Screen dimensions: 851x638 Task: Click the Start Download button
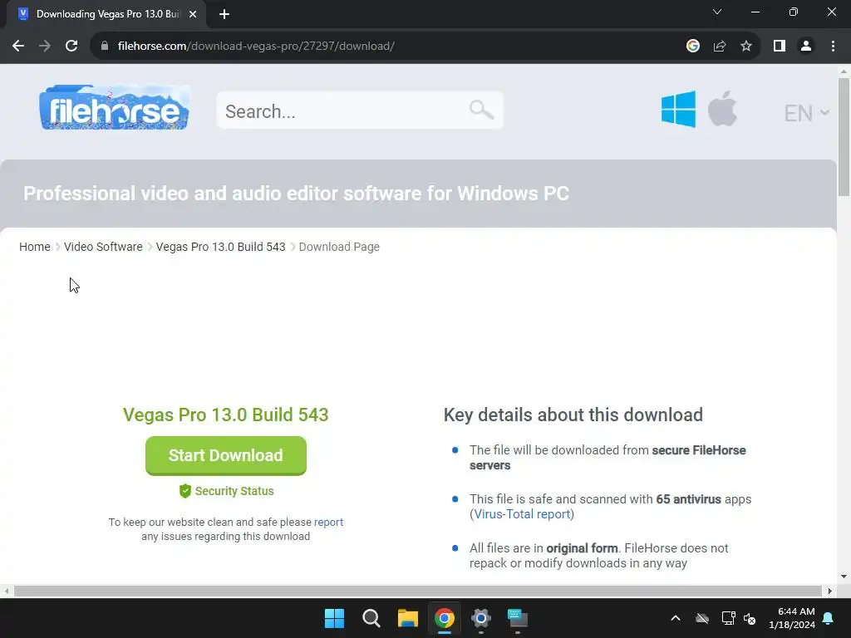pyautogui.click(x=226, y=456)
